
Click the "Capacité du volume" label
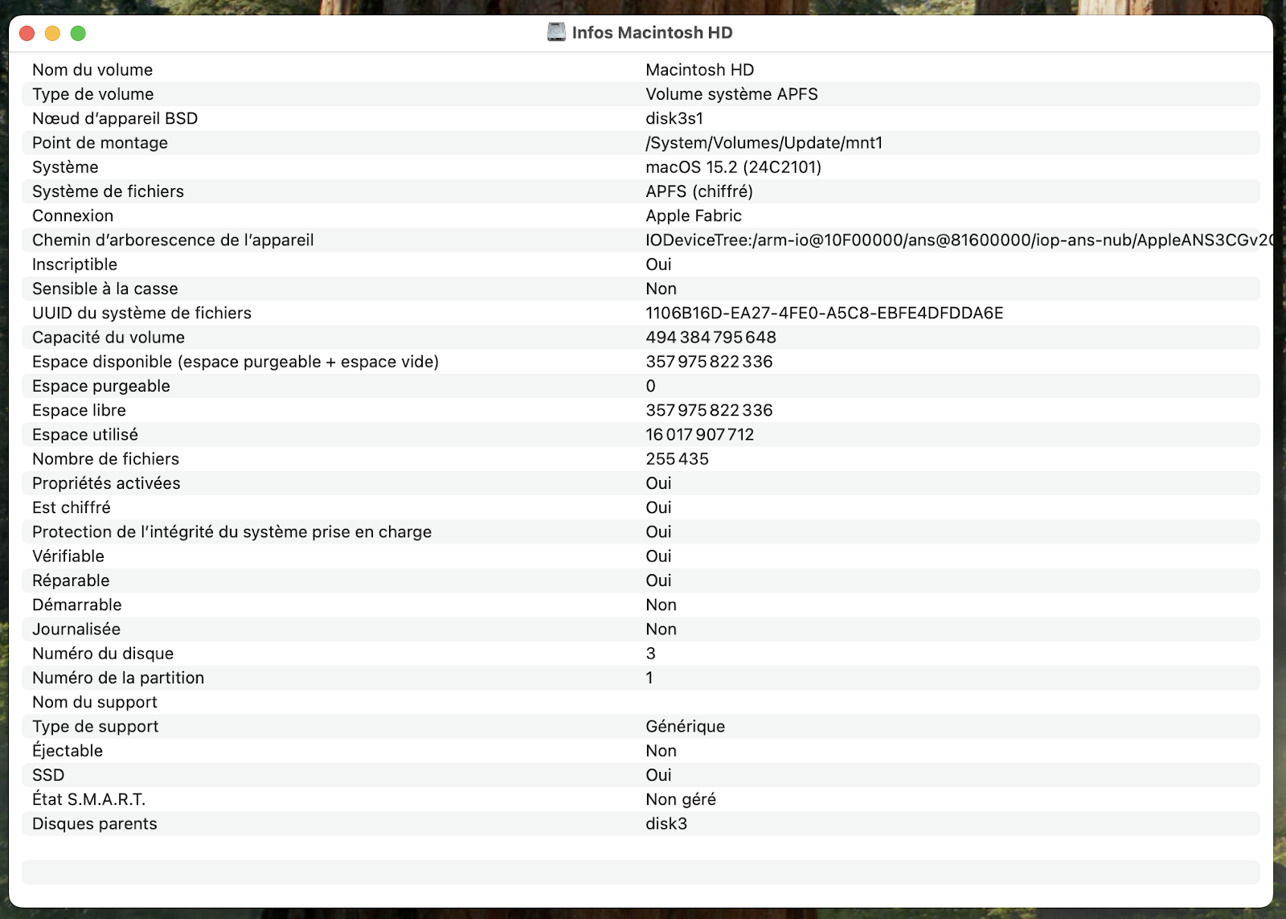point(109,338)
